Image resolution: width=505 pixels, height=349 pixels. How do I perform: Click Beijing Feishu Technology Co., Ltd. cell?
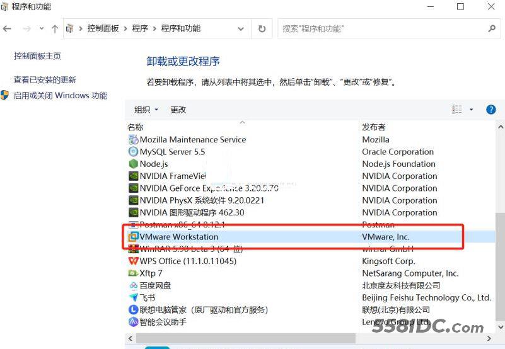tap(426, 297)
